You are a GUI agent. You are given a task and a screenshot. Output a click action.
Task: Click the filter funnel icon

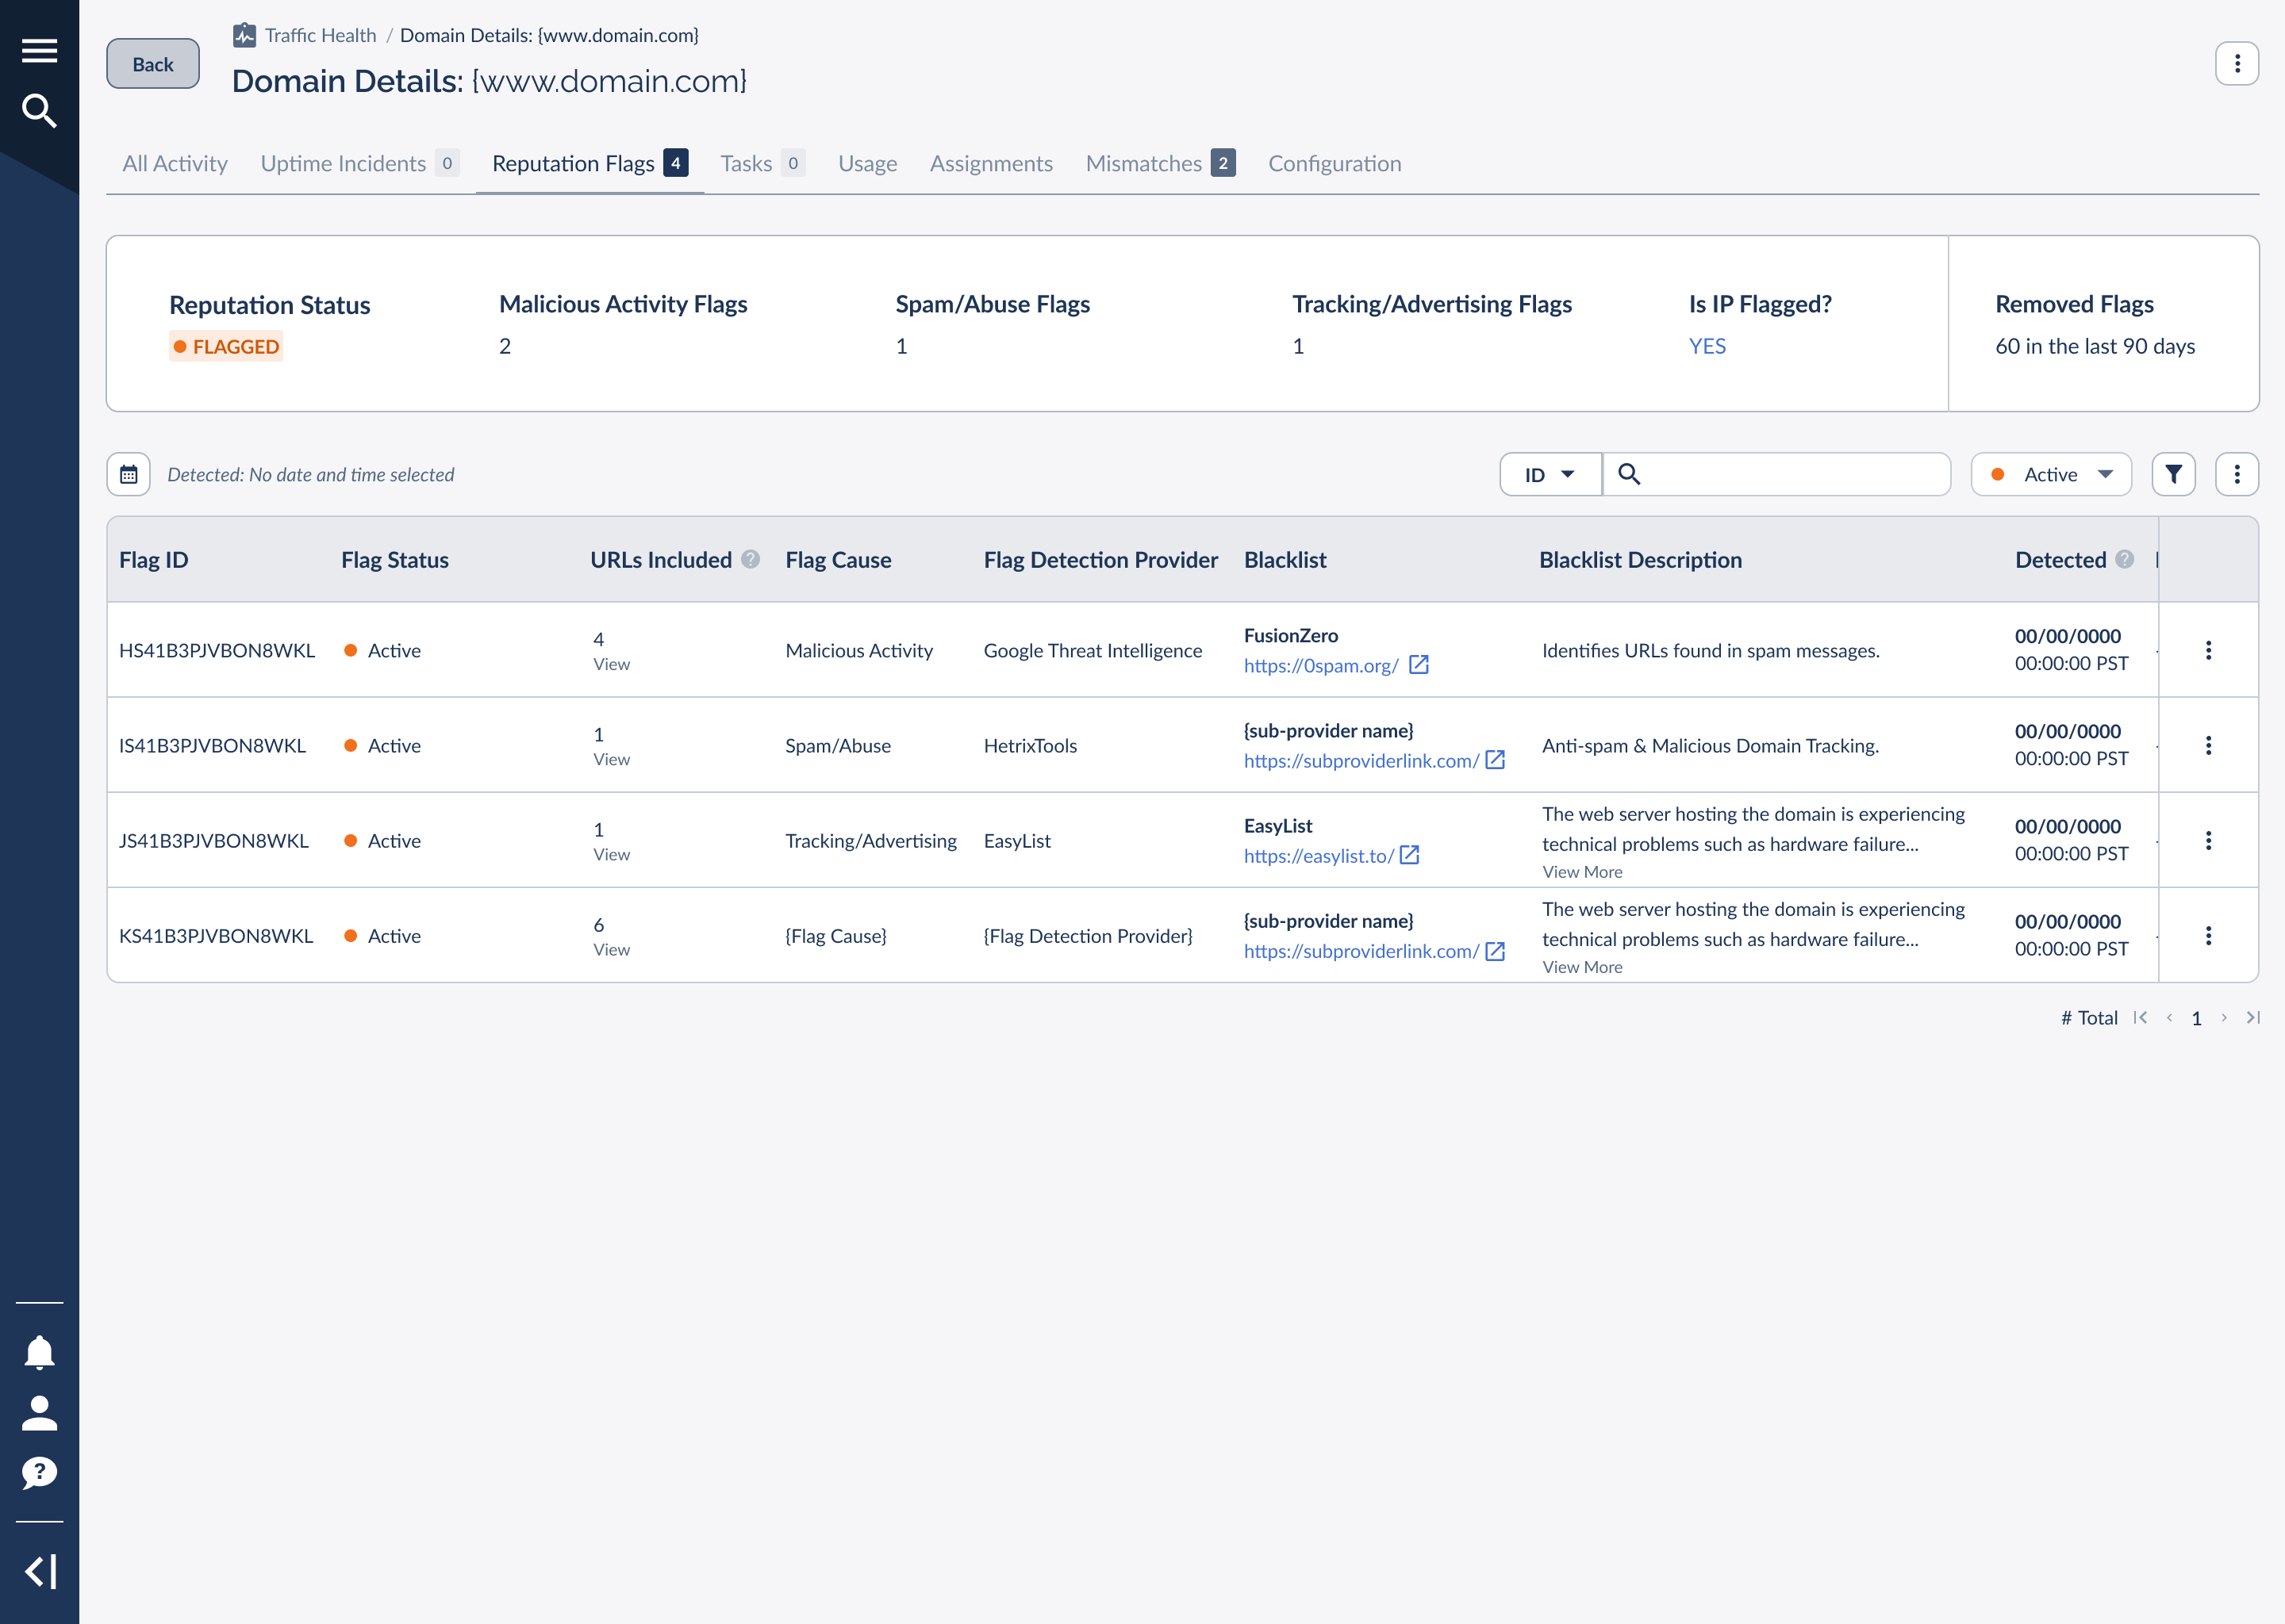pyautogui.click(x=2174, y=474)
